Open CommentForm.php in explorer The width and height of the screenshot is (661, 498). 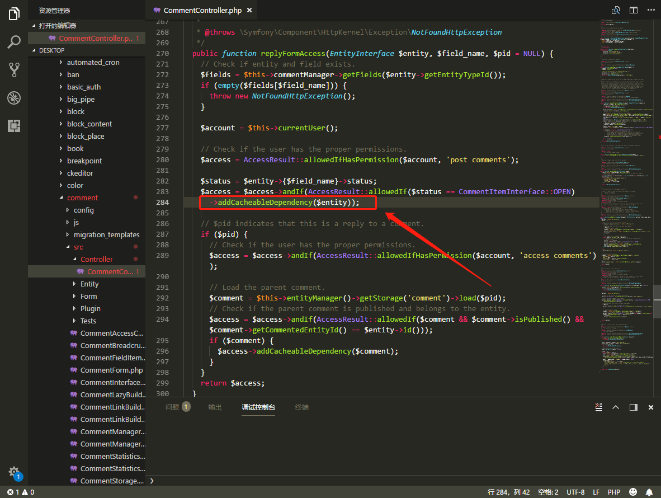point(87,370)
